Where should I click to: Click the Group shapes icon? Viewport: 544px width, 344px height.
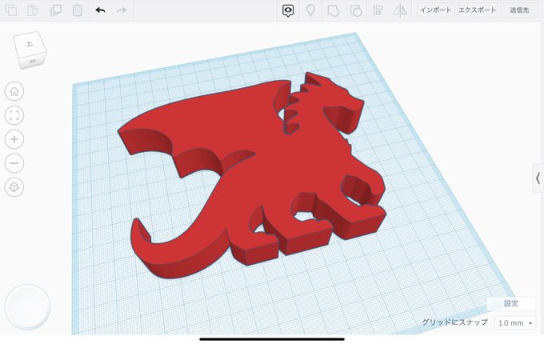pyautogui.click(x=333, y=10)
